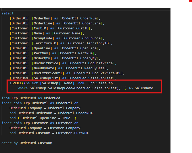
Task: Click 'Customer.Company' in the join condition
Action: [64, 128]
